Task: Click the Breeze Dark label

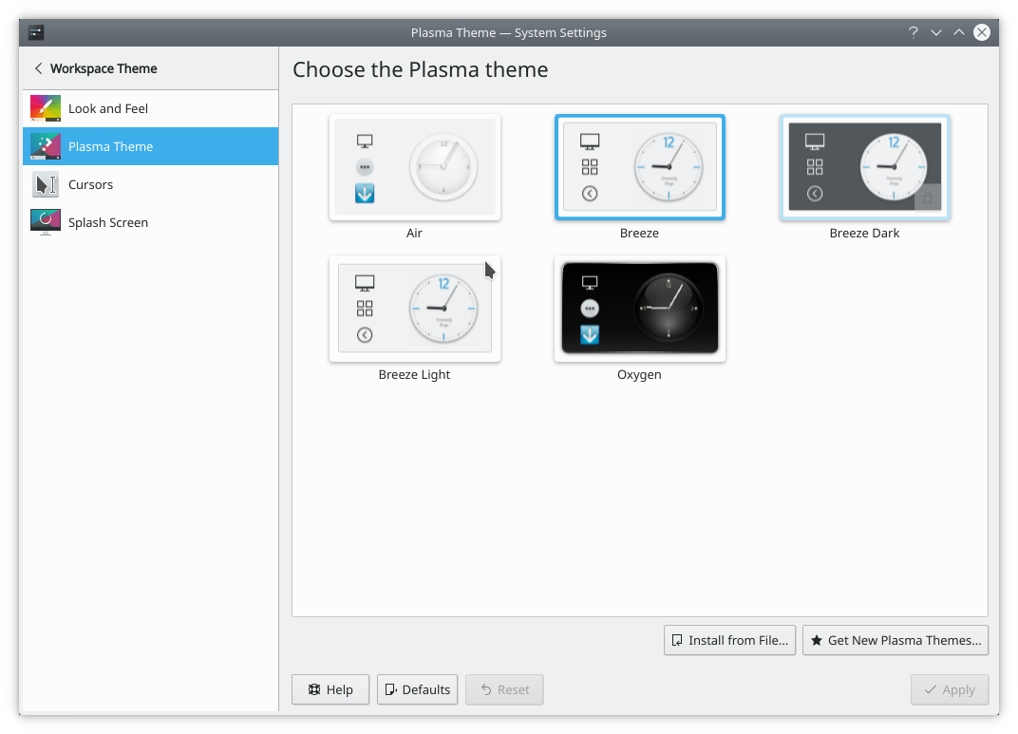Action: pos(865,233)
